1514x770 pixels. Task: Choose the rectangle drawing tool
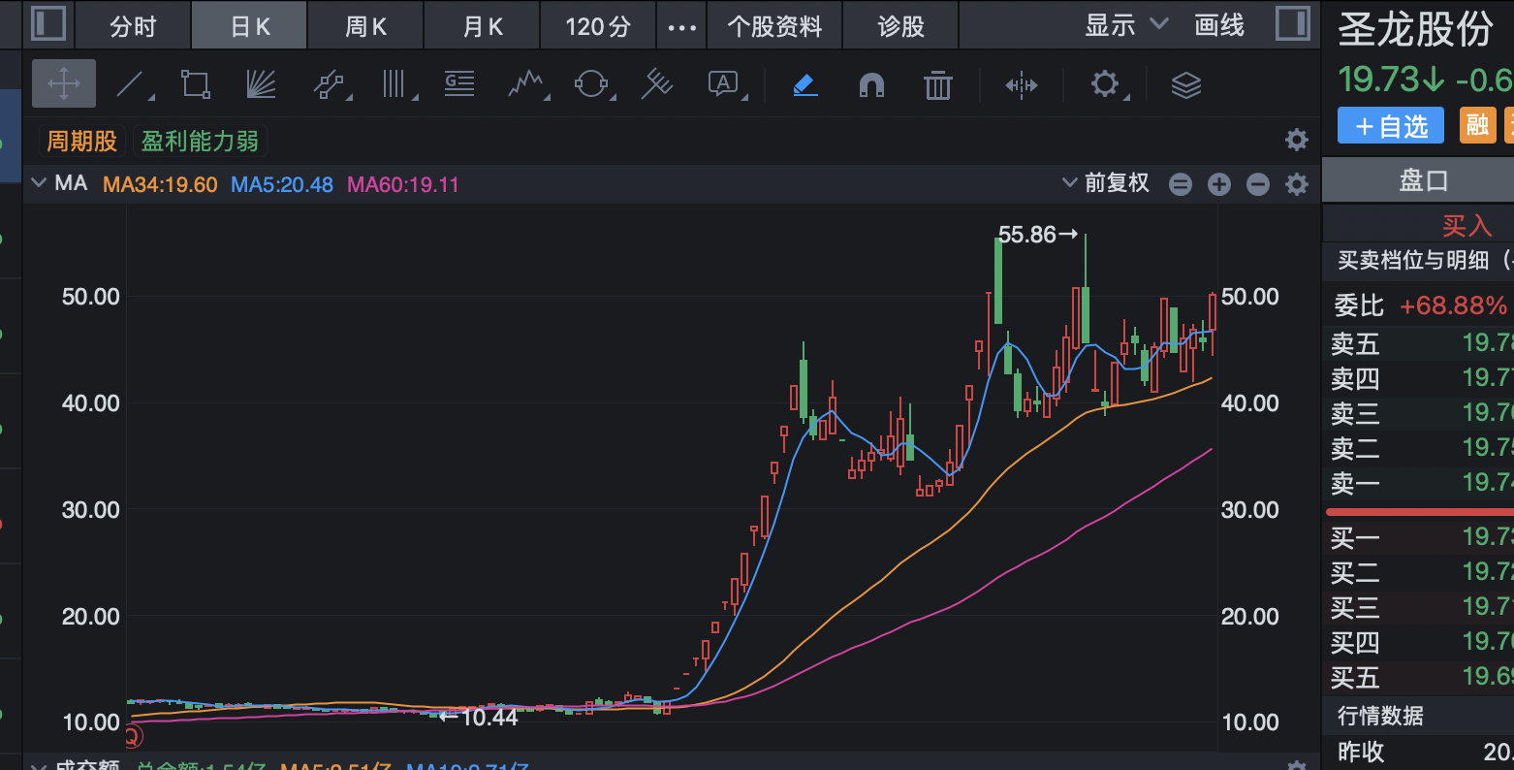195,83
